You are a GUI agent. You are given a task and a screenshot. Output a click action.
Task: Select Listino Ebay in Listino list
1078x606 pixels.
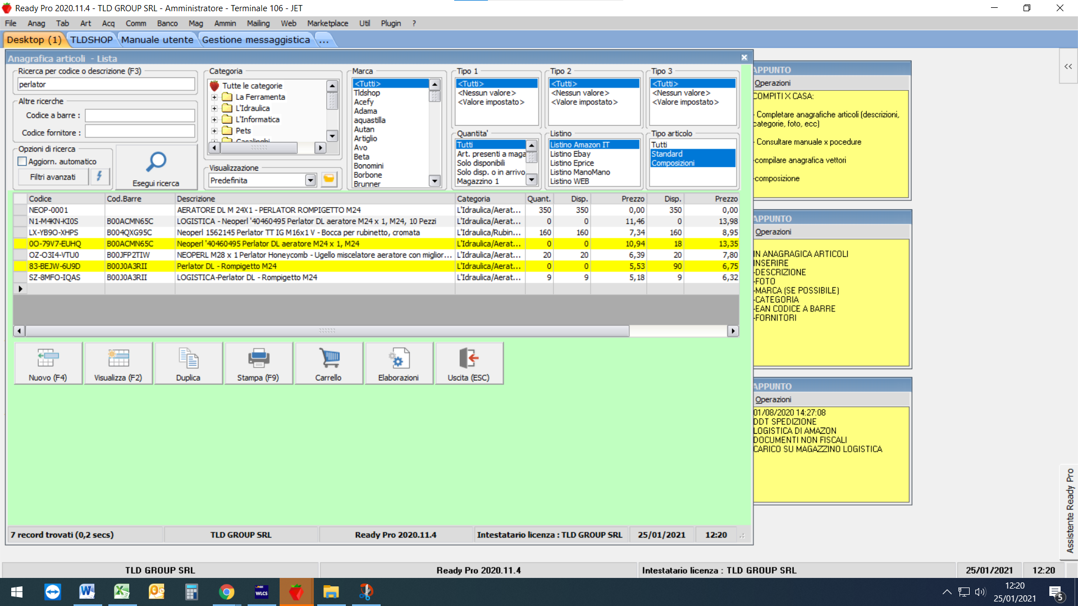[594, 154]
